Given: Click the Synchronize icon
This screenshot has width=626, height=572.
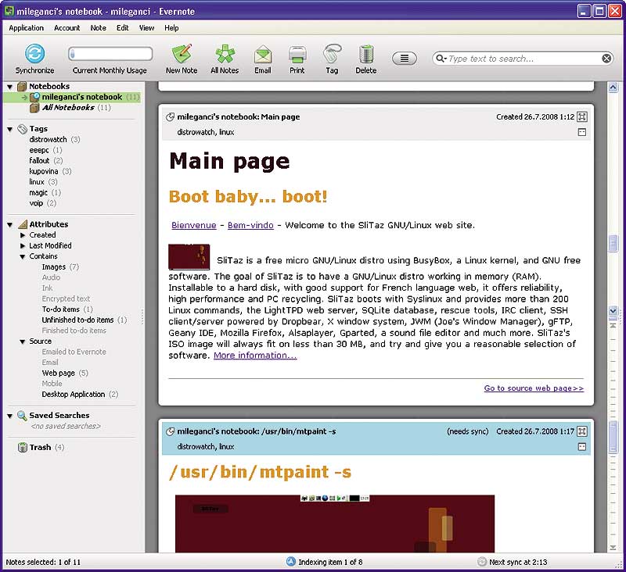Looking at the screenshot, I should pos(34,53).
